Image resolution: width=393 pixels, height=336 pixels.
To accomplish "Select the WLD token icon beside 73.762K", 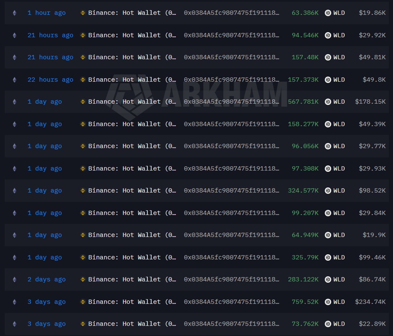I will 328,324.
